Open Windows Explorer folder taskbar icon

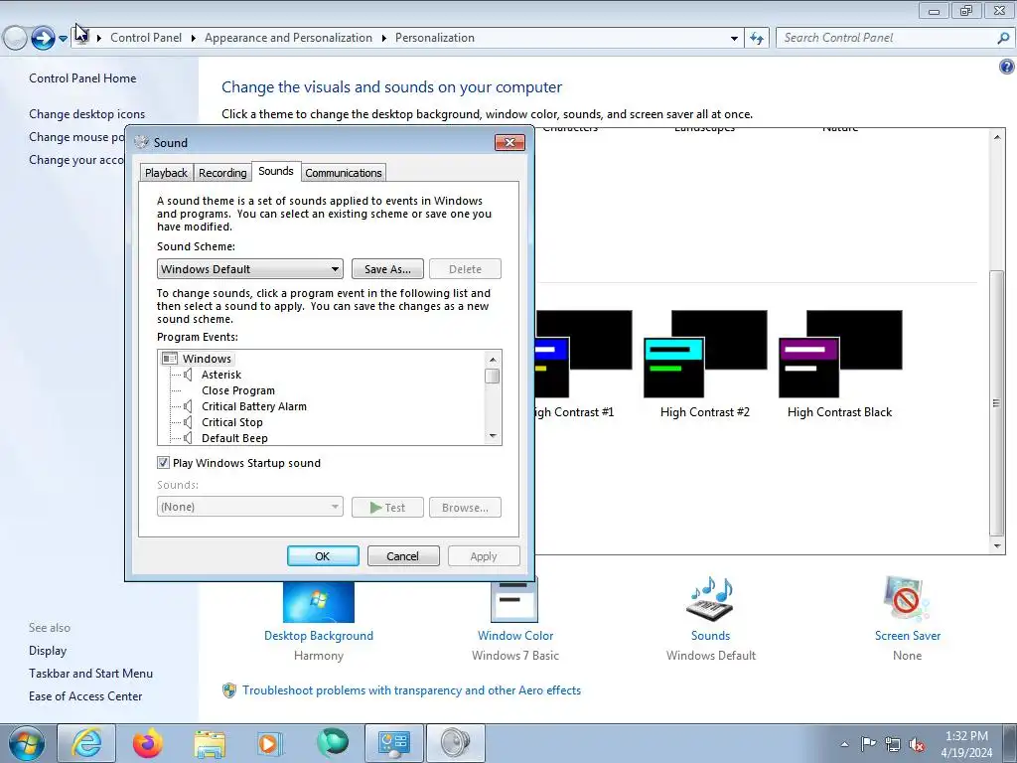tap(210, 743)
